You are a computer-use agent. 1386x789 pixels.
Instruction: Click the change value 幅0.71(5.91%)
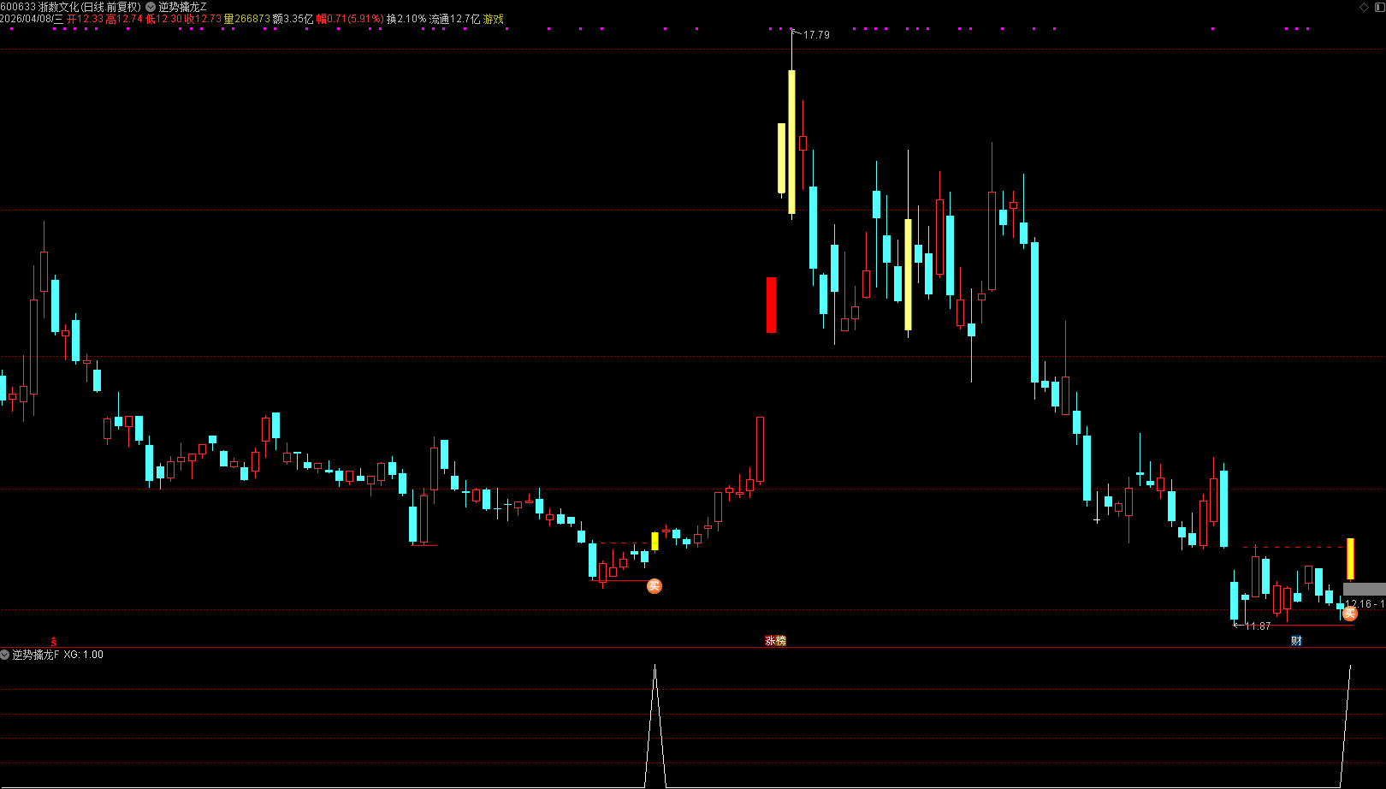point(350,19)
